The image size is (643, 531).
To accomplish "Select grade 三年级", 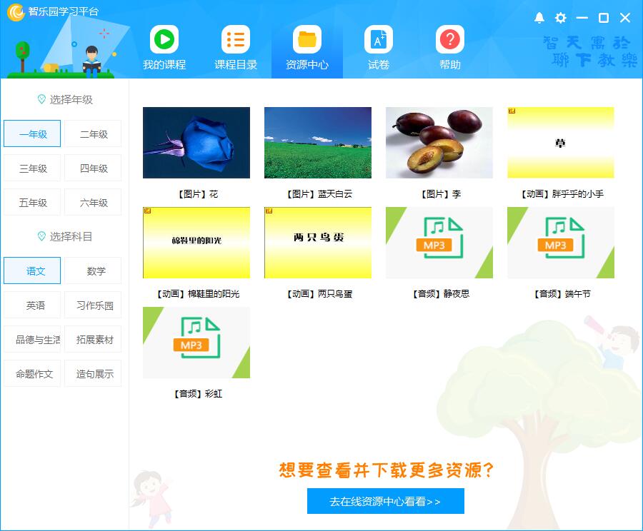I will (x=32, y=168).
